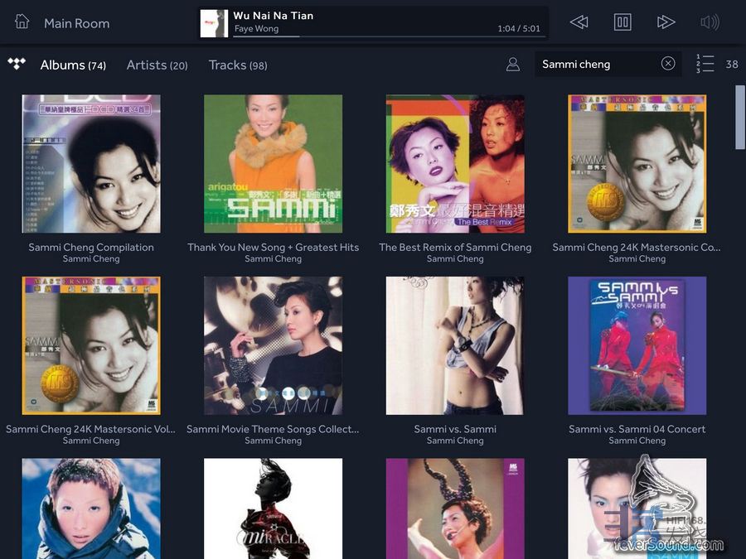Open the numbered play queue list

pyautogui.click(x=705, y=64)
